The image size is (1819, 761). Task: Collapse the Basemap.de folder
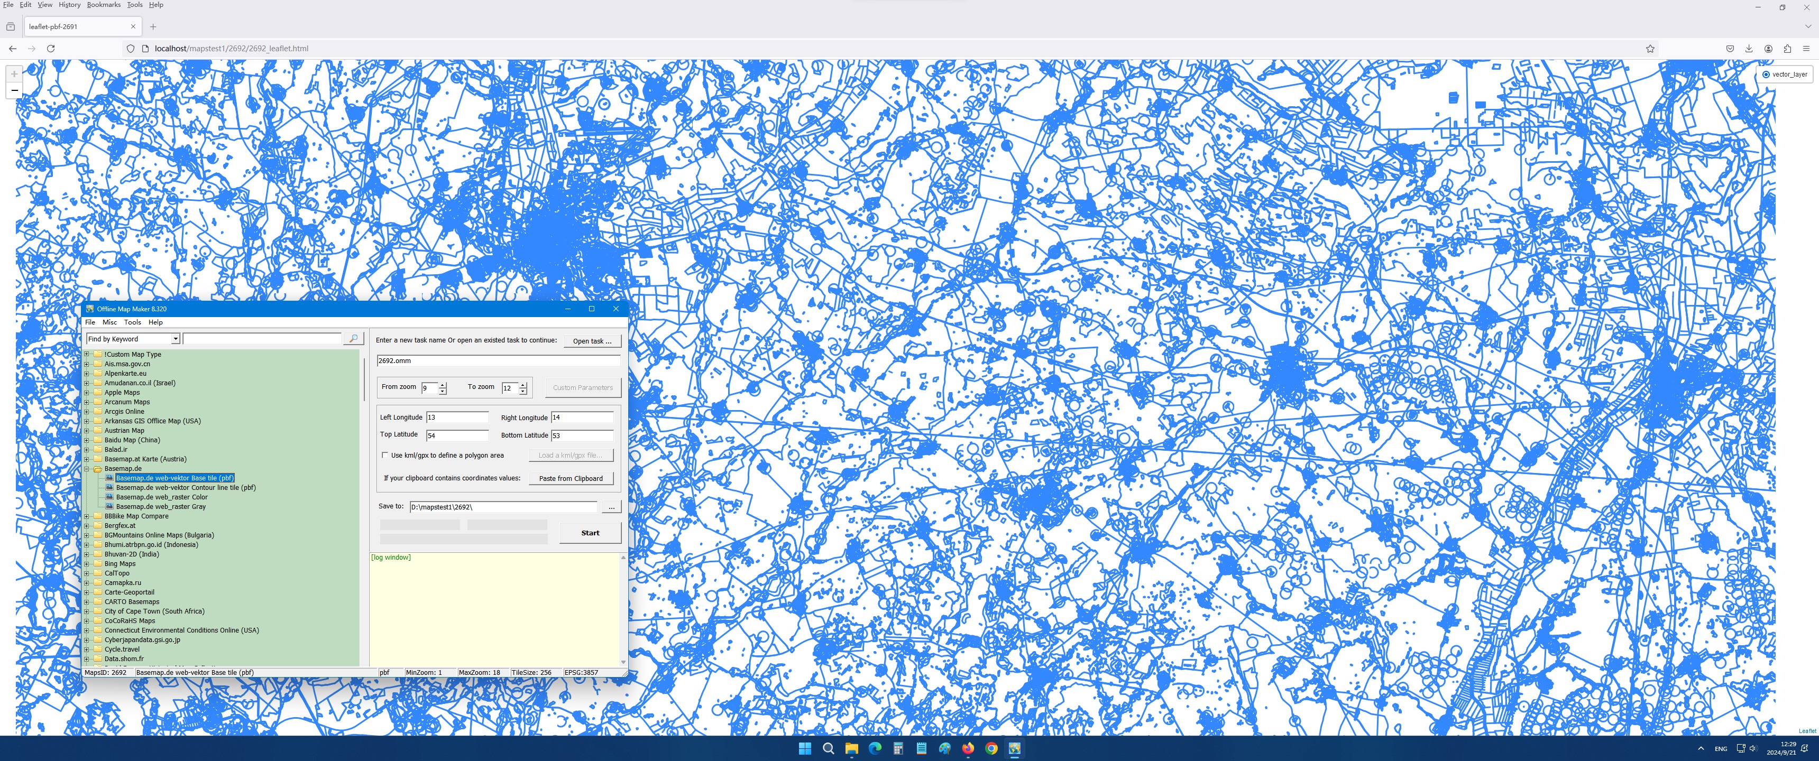coord(87,469)
